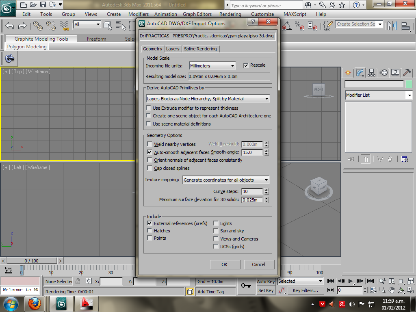Click the Open File icon in title bar
Screen dimensions: 416x312
coord(33,4)
